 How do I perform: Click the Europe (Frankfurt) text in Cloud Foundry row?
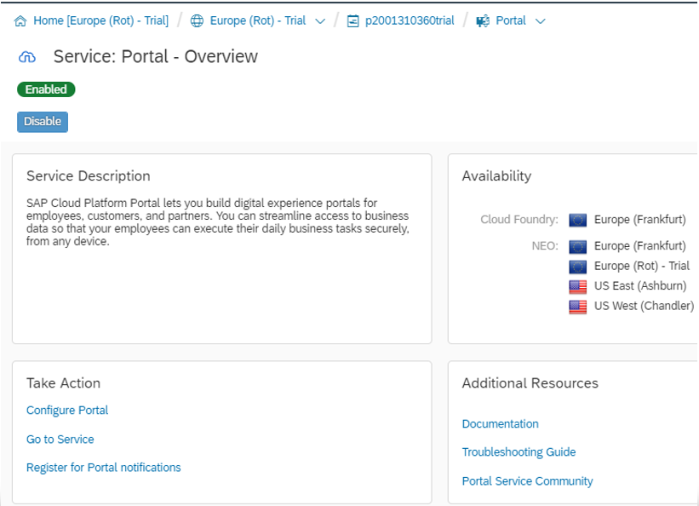pos(639,220)
